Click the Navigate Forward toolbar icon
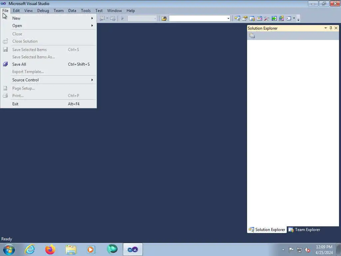 click(x=113, y=19)
